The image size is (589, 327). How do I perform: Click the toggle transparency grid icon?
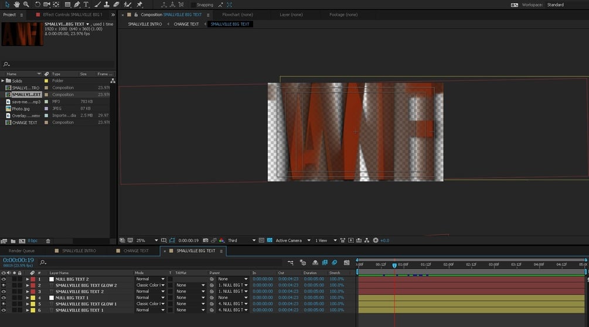click(270, 240)
